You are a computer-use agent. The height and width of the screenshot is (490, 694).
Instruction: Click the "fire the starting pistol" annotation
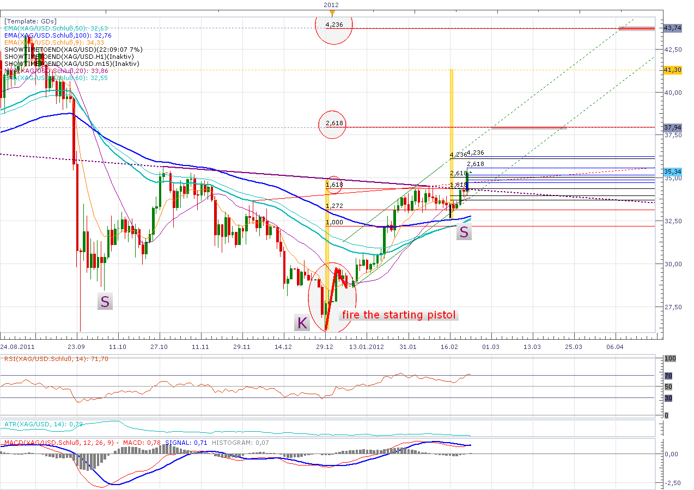(399, 315)
